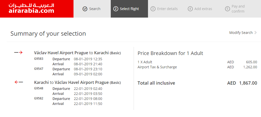Image resolution: width=261 pixels, height=117 pixels.
Task: Click the Airport Tax & Surcharge line
Action: point(197,67)
